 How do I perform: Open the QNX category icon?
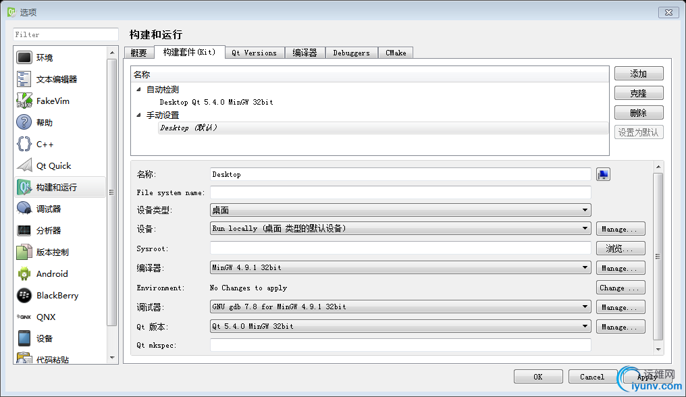tap(24, 317)
